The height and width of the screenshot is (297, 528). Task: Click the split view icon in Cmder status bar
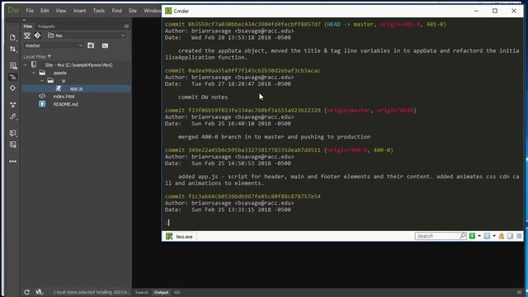coord(510,236)
